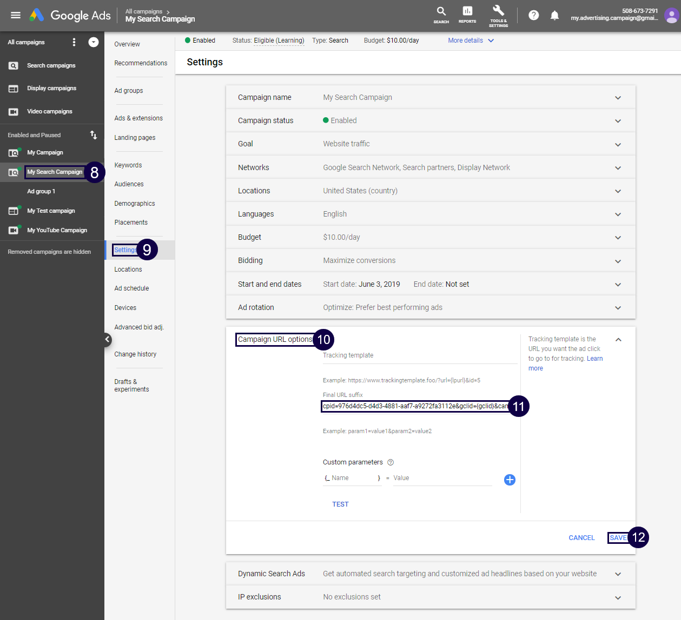Click the CANCEL button
Image resolution: width=681 pixels, height=620 pixels.
coord(581,538)
